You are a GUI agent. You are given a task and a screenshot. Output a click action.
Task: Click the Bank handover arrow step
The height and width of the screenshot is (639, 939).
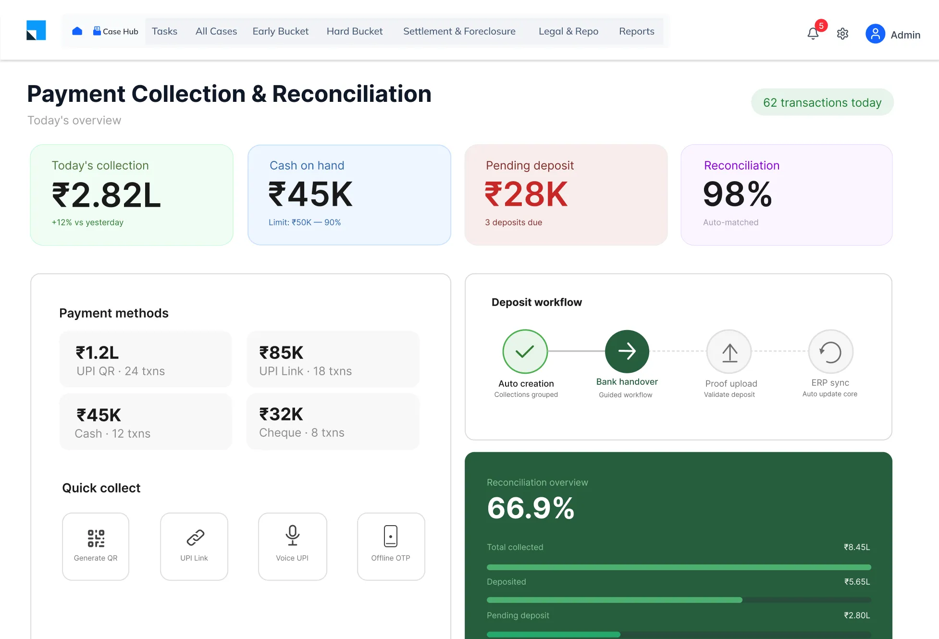tap(627, 352)
